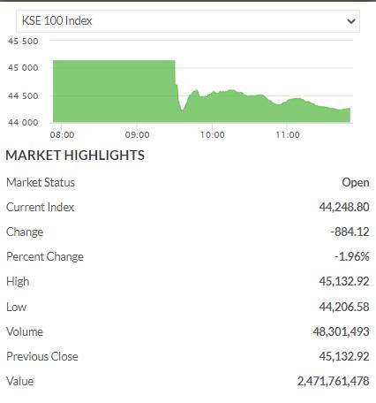Click the 11:00 time axis label

click(288, 135)
